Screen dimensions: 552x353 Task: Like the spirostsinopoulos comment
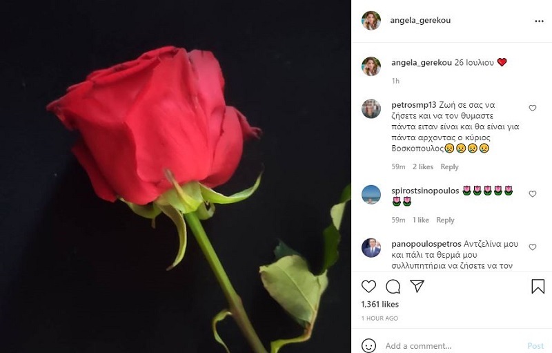point(533,193)
